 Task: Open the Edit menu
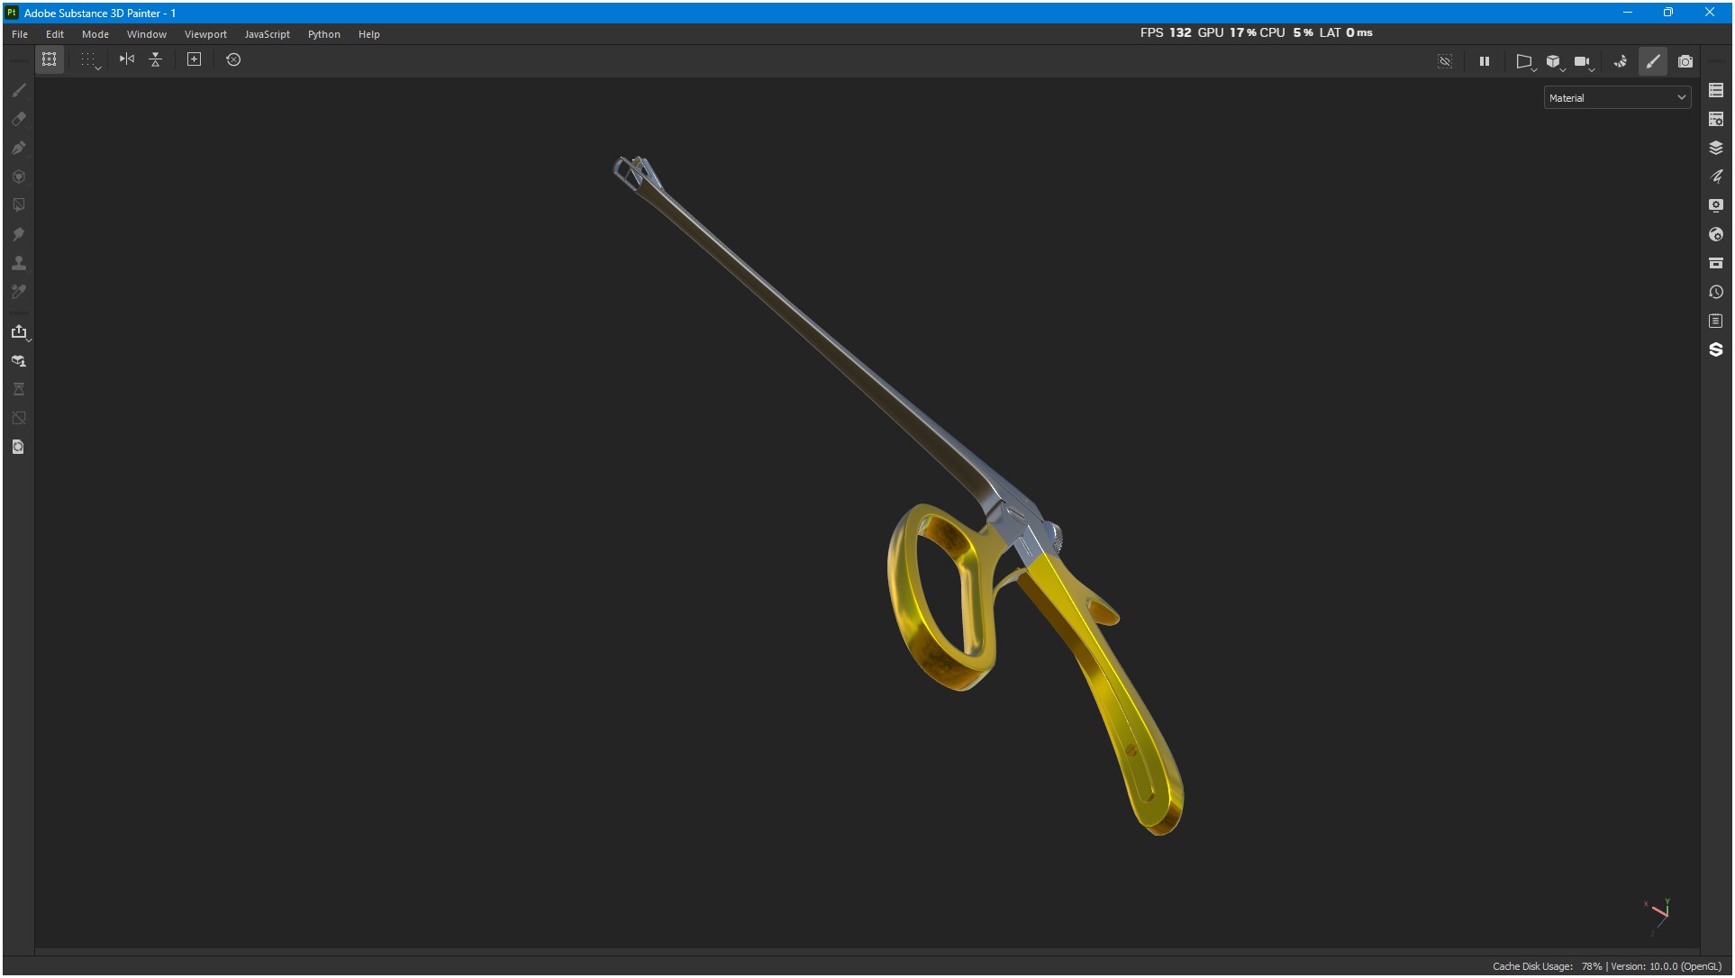(x=55, y=34)
